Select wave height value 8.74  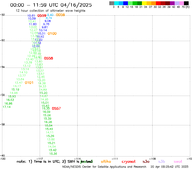coord(49,18)
